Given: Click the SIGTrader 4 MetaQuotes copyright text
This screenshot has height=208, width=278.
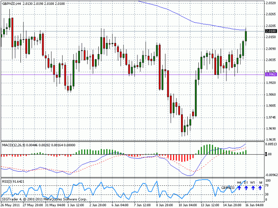Looking at the screenshot, I should click(x=44, y=199).
